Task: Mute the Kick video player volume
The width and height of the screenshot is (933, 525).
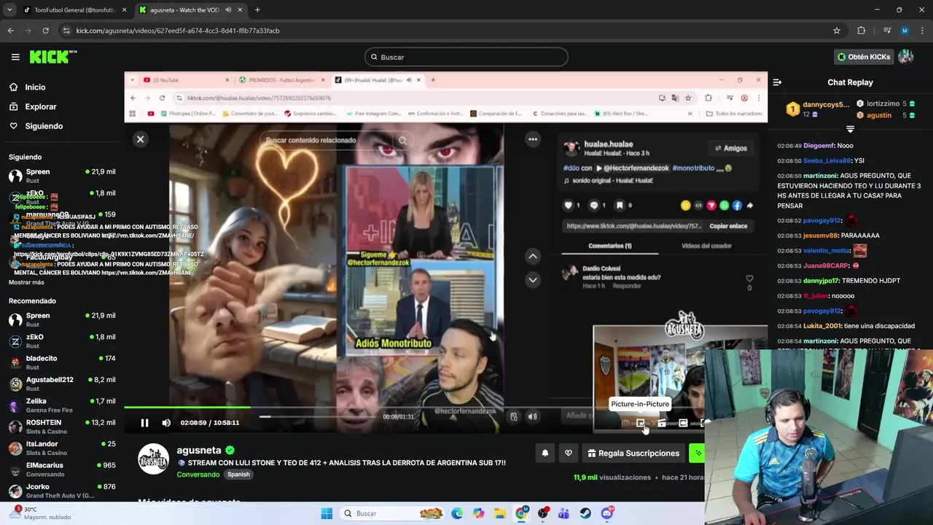Action: 166,423
